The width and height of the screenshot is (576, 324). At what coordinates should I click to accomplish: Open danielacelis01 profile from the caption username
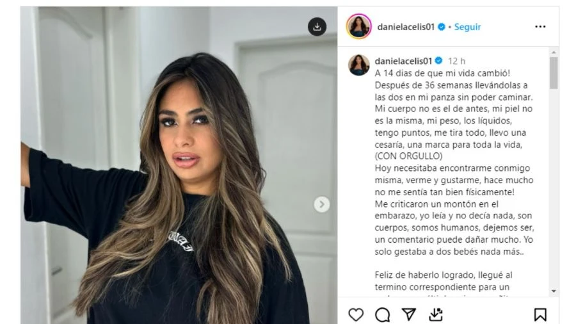[403, 61]
